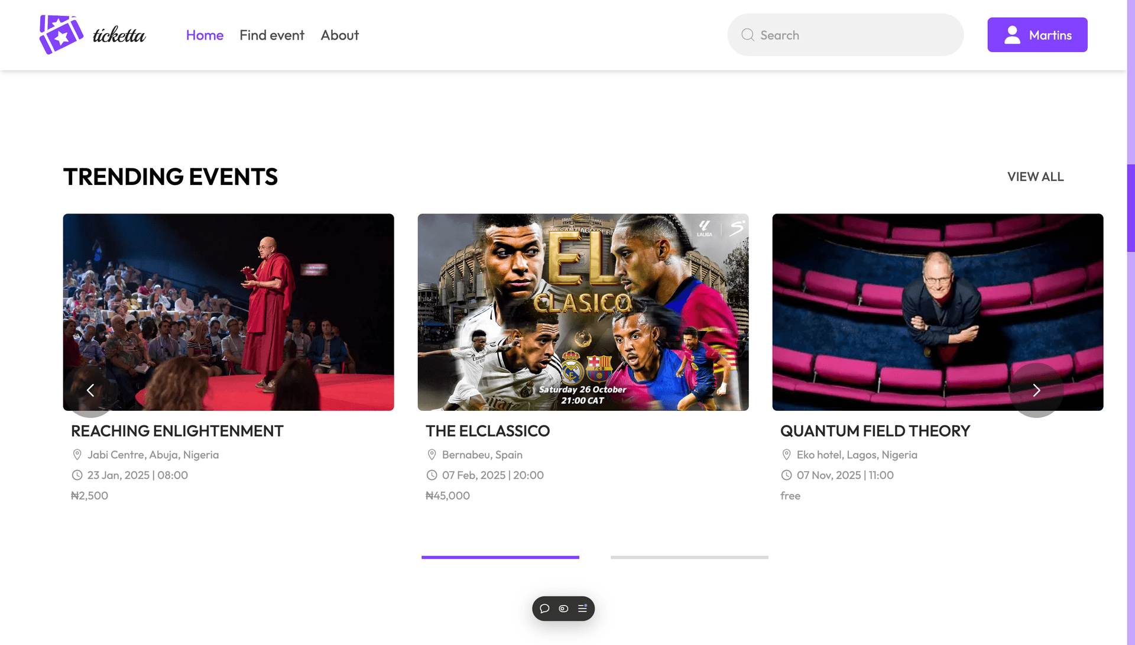Click location pin icon for Bernabeu, Spain
This screenshot has width=1135, height=645.
point(432,455)
